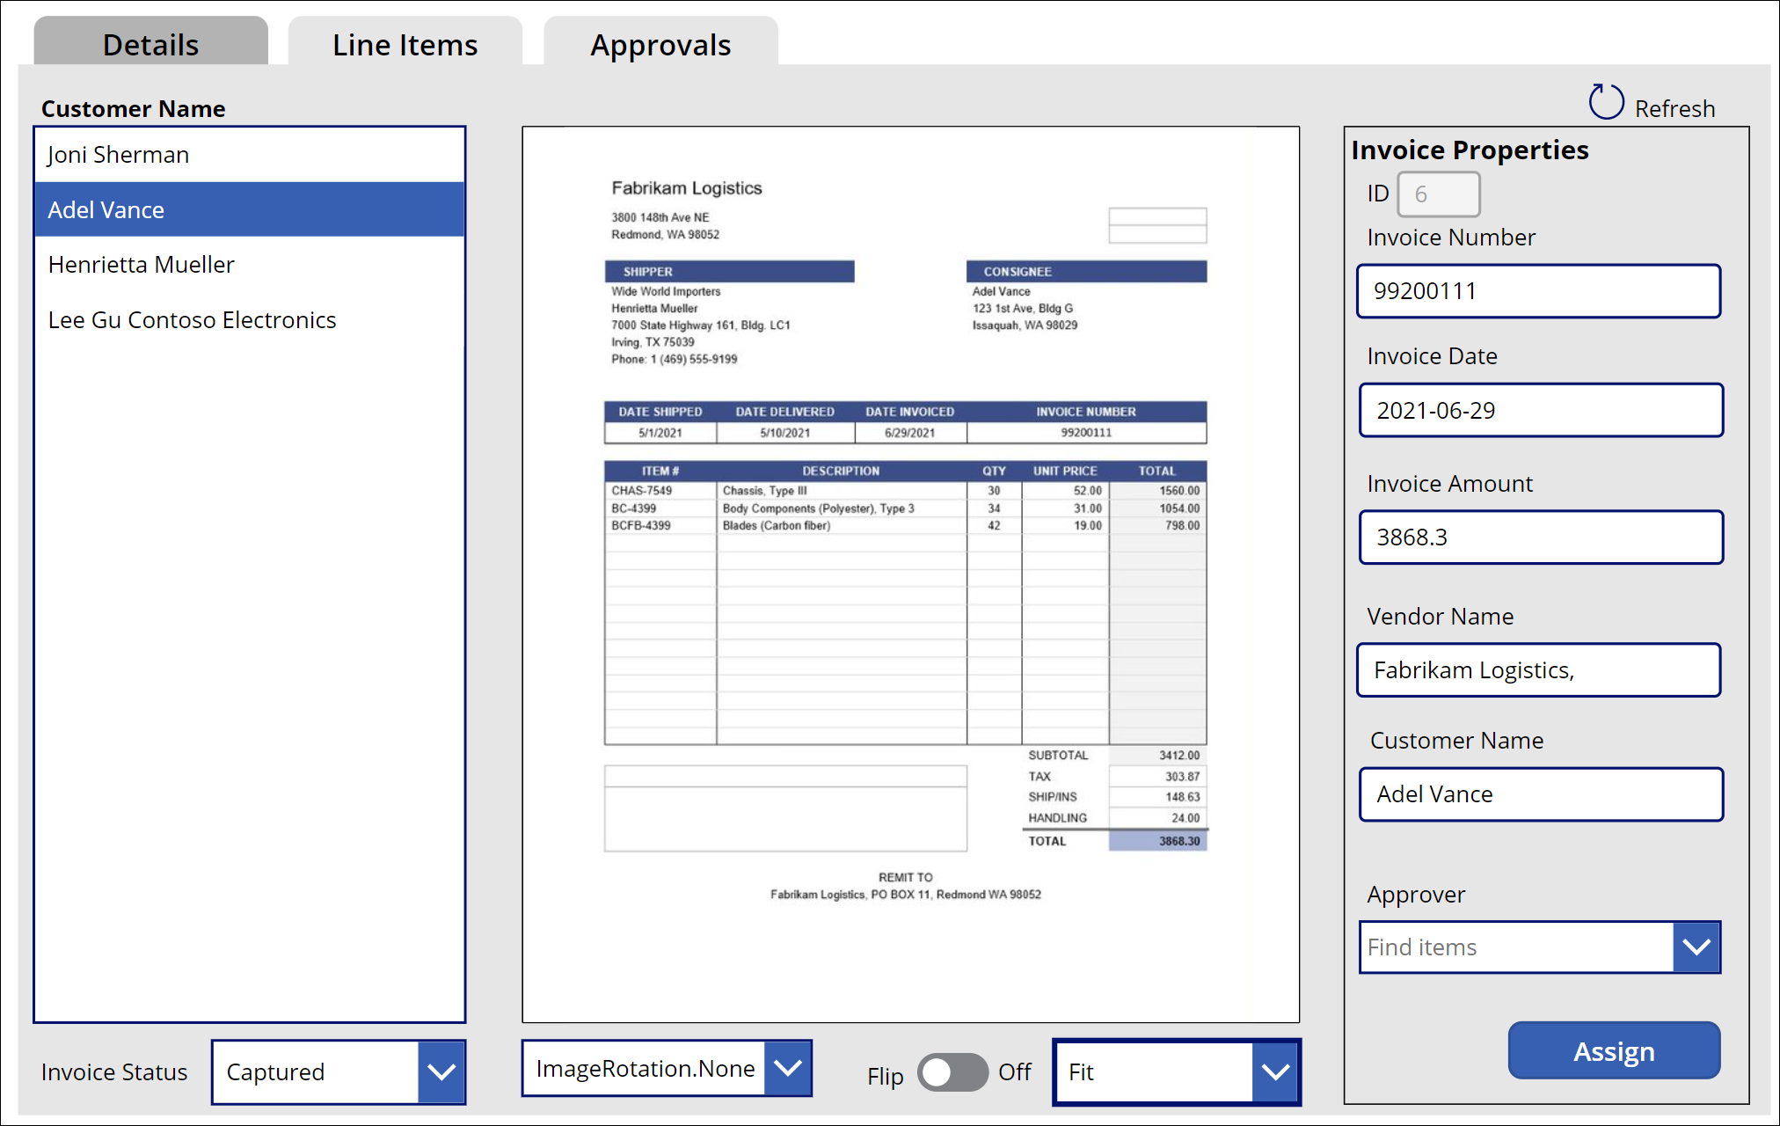Click the Approver dropdown chevron
Image resolution: width=1780 pixels, height=1126 pixels.
coord(1699,947)
